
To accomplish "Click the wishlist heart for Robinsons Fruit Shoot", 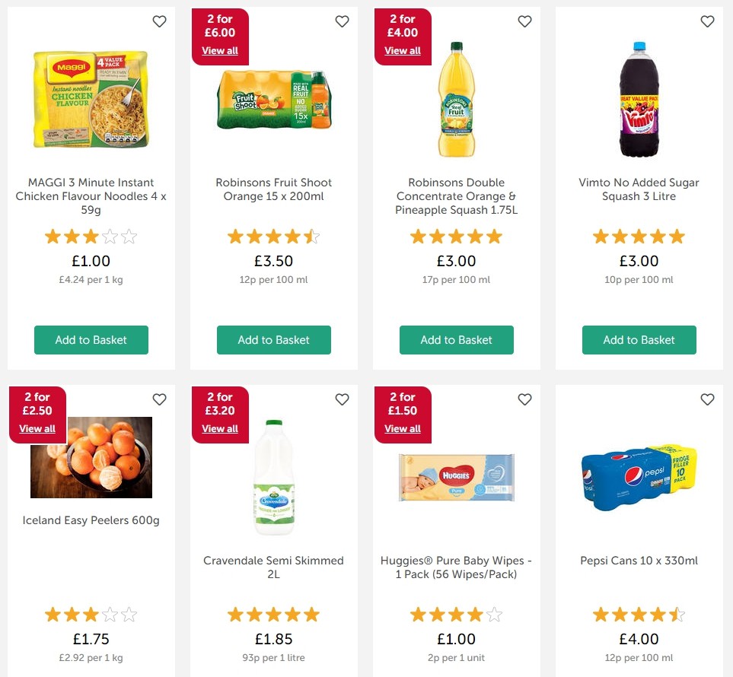I will coord(342,21).
